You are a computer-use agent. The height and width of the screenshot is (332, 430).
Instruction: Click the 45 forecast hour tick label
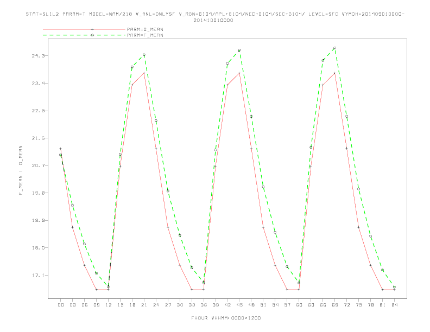tap(239, 305)
